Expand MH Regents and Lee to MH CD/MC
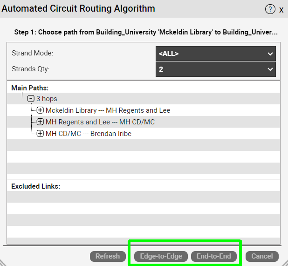The width and height of the screenshot is (288, 266). (x=40, y=122)
